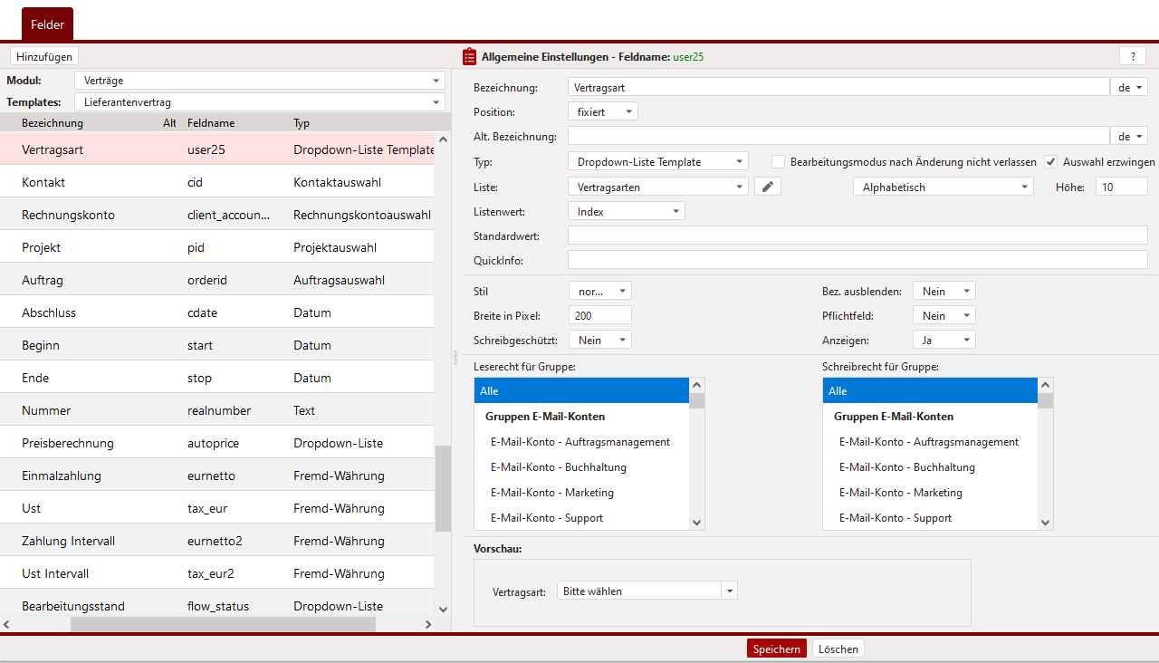Open the Modul dropdown showing Verträge
Screen dimensions: 1159x663
pos(259,81)
